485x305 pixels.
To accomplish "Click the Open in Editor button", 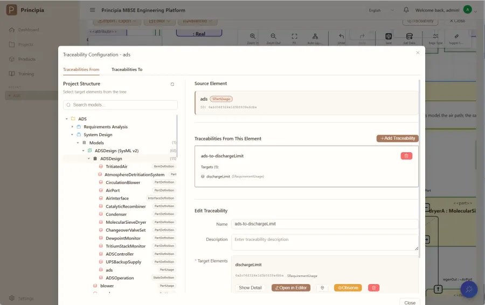I will [291, 288].
